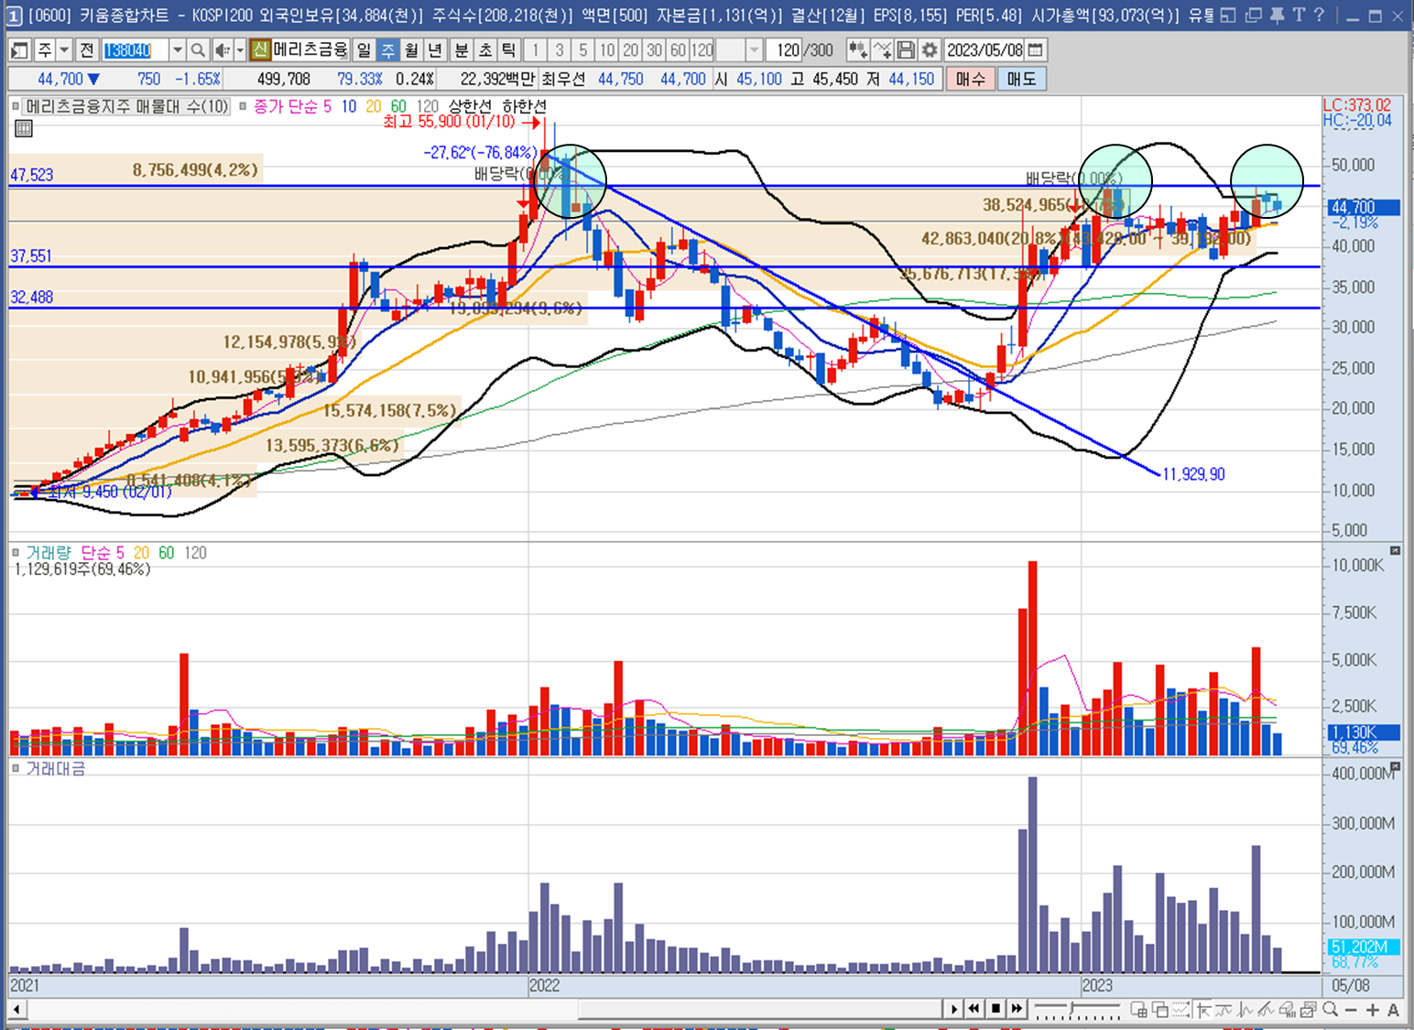Click the diagonal line drawing tool icon
This screenshot has height=1030, width=1414.
point(1266,1010)
